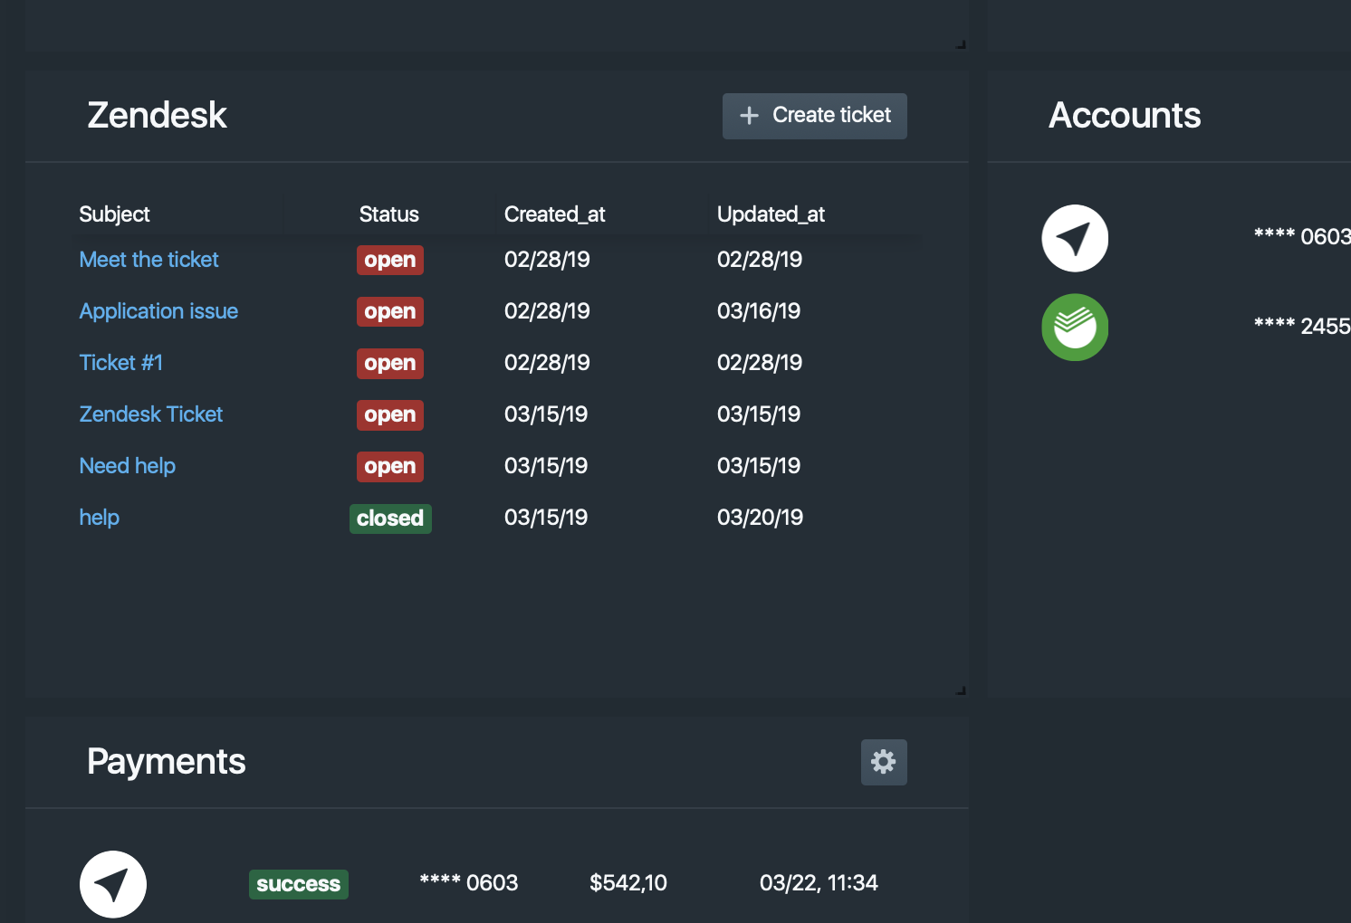Open the 'Ticket #1' link
Viewport: 1351px width, 923px height.
coord(120,363)
